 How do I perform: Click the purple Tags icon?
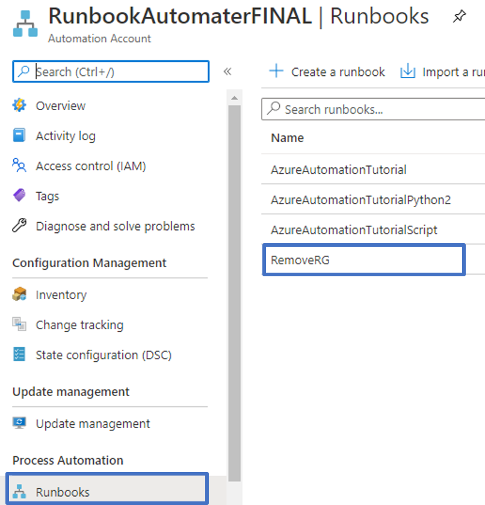pos(19,195)
